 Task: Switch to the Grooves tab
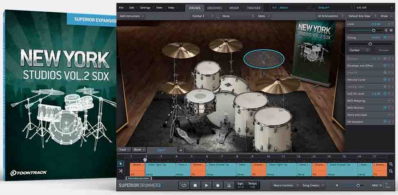214,8
